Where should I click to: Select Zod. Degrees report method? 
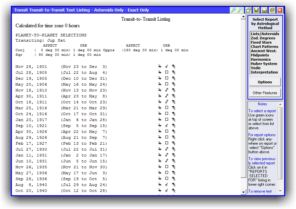tap(263, 38)
